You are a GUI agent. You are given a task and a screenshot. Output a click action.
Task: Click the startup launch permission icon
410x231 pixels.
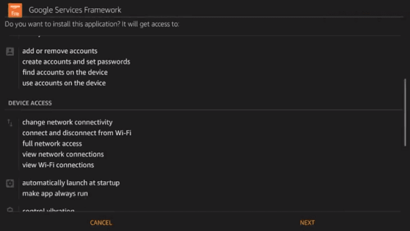point(10,183)
